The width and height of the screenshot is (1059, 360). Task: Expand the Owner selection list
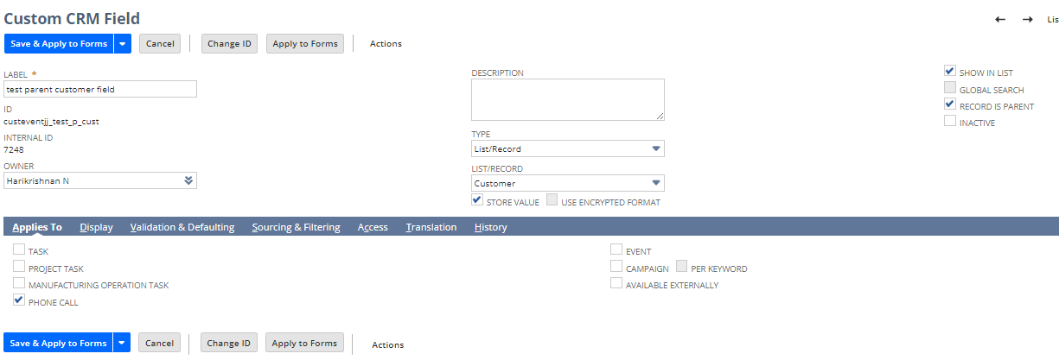coord(188,180)
